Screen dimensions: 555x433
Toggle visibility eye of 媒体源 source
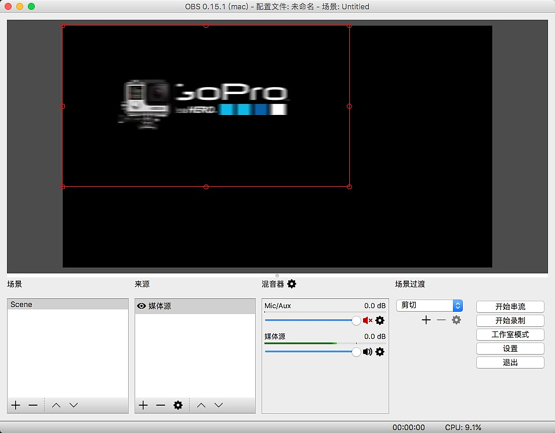point(141,306)
